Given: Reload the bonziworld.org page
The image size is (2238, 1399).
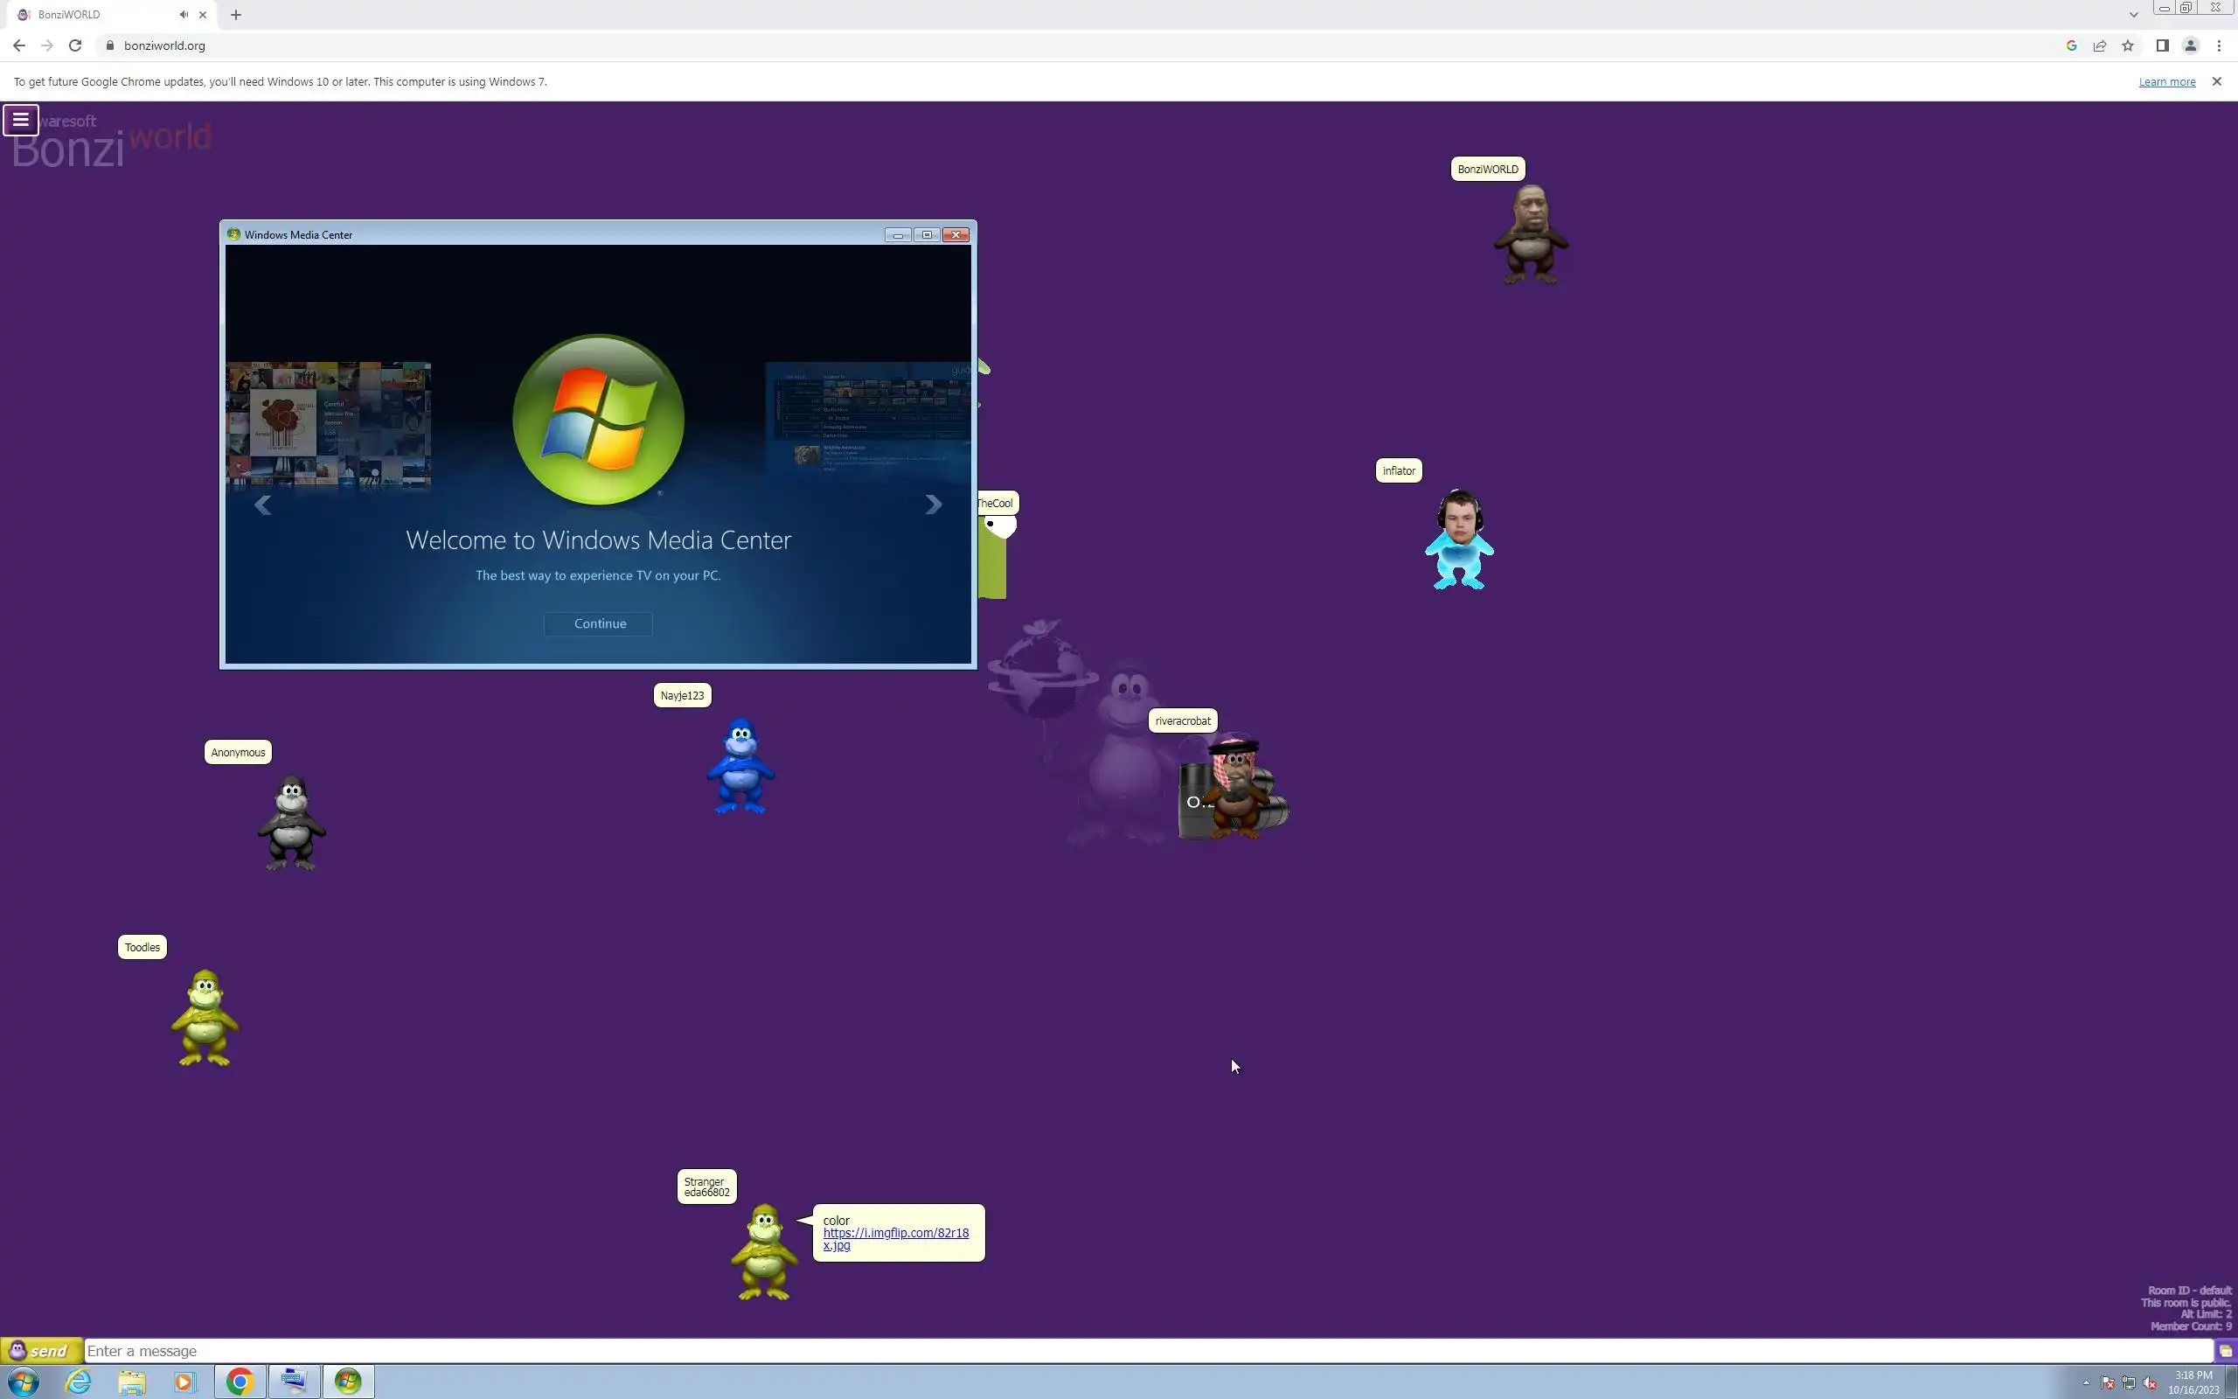Looking at the screenshot, I should click(75, 45).
